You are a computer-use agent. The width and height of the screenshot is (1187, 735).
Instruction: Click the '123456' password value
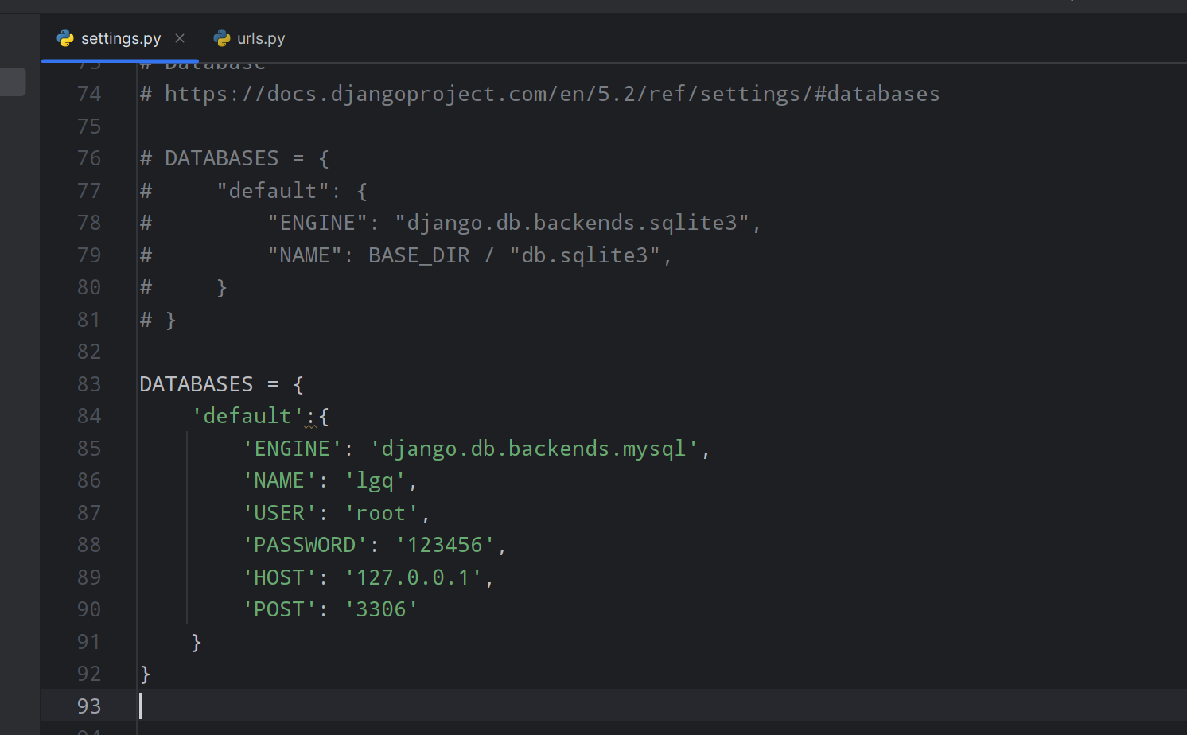click(445, 546)
